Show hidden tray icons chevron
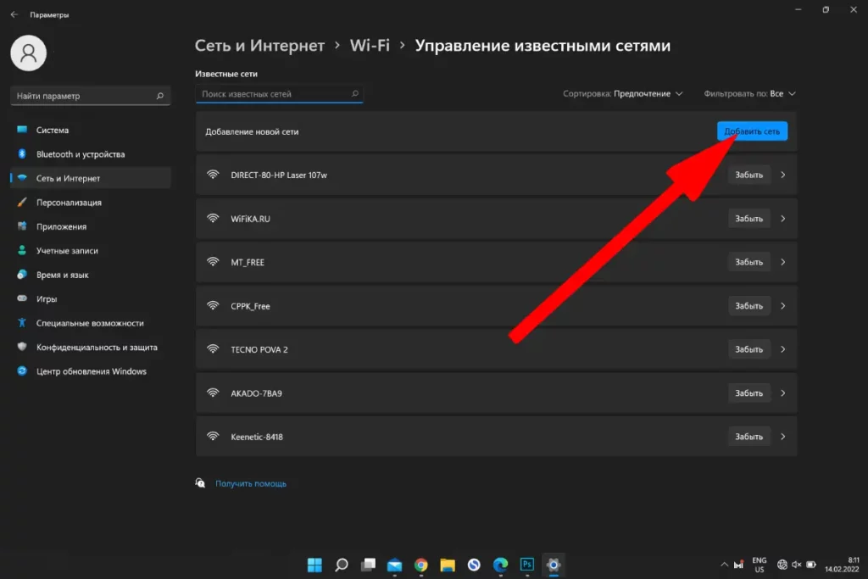Image resolution: width=868 pixels, height=579 pixels. tap(724, 565)
